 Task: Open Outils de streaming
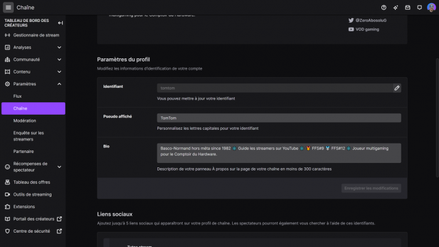pos(33,194)
